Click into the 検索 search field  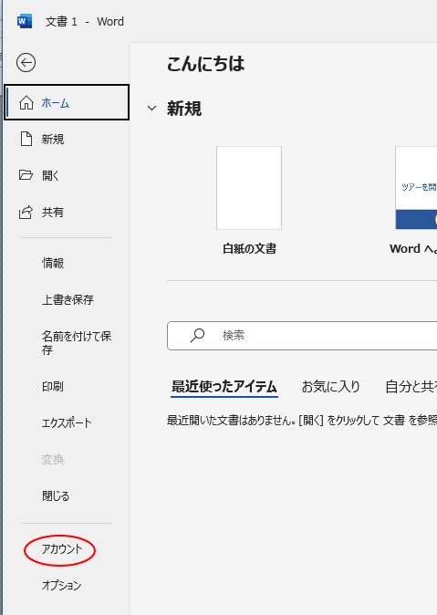(302, 336)
